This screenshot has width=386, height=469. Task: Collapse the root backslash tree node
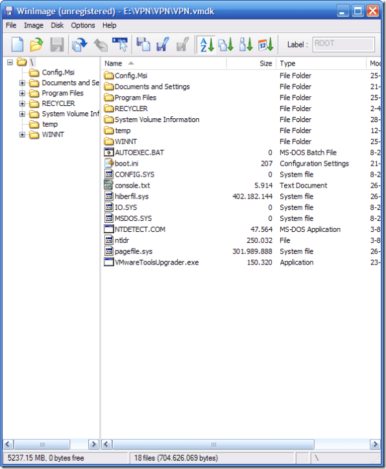[x=10, y=62]
